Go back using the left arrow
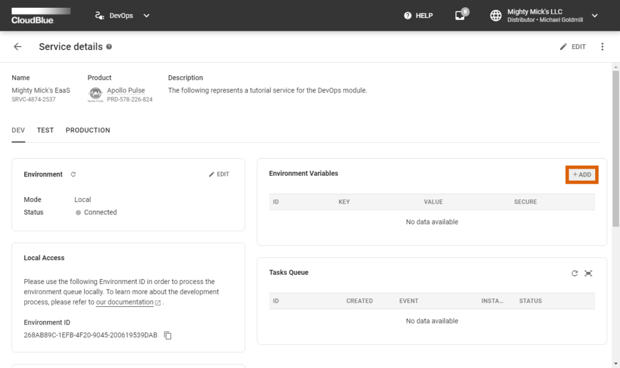The height and width of the screenshot is (368, 620). coord(18,47)
